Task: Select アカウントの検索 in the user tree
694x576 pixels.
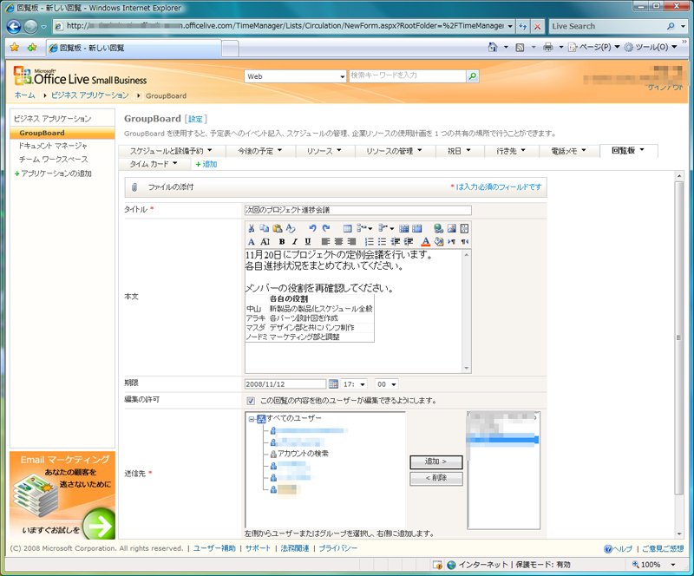Action: [303, 454]
